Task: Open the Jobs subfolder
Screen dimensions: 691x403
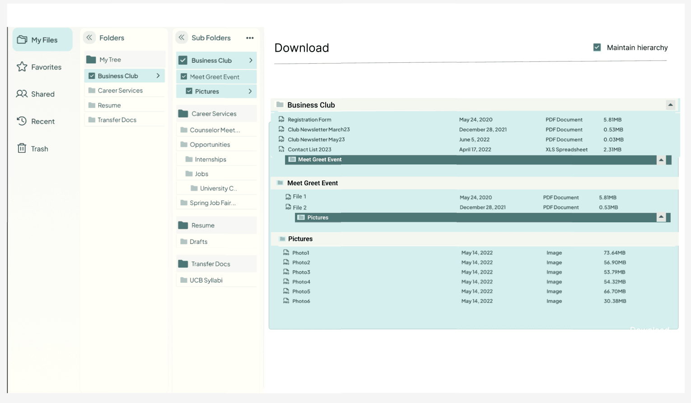Action: click(x=216, y=174)
